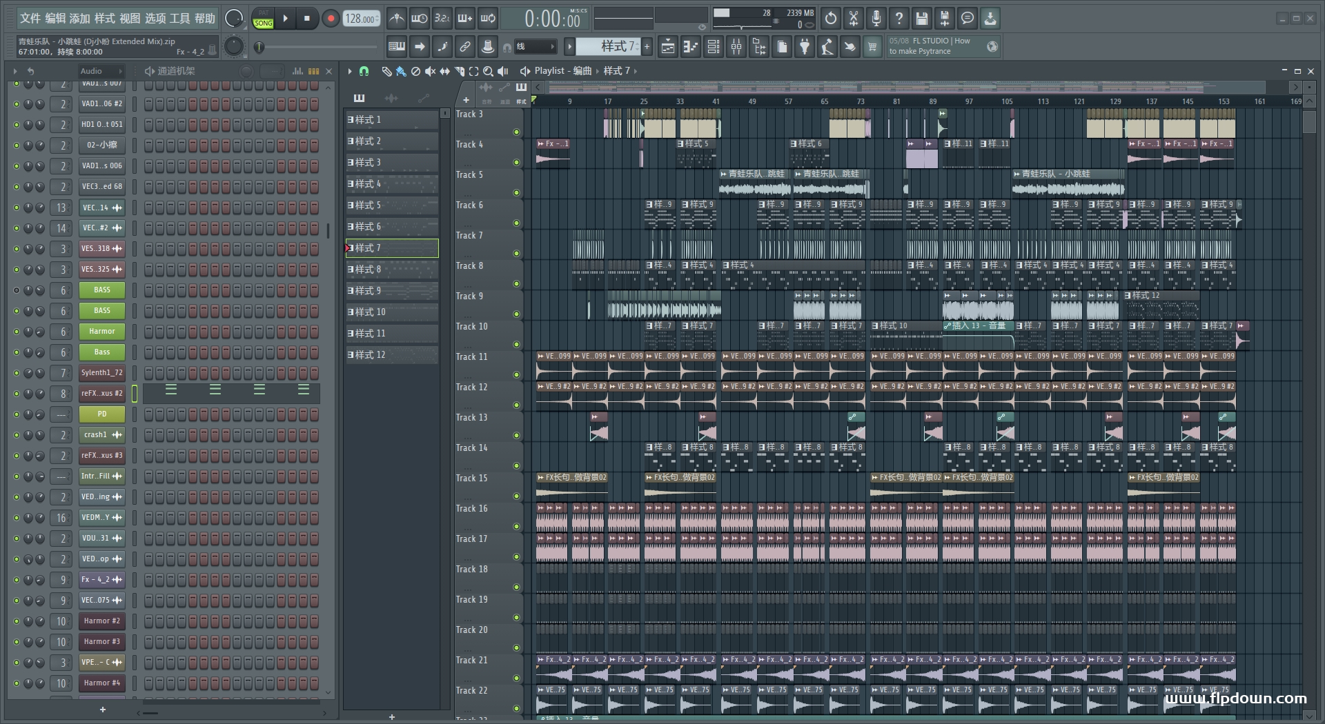
Task: Select the playlist delete tool
Action: (x=415, y=71)
